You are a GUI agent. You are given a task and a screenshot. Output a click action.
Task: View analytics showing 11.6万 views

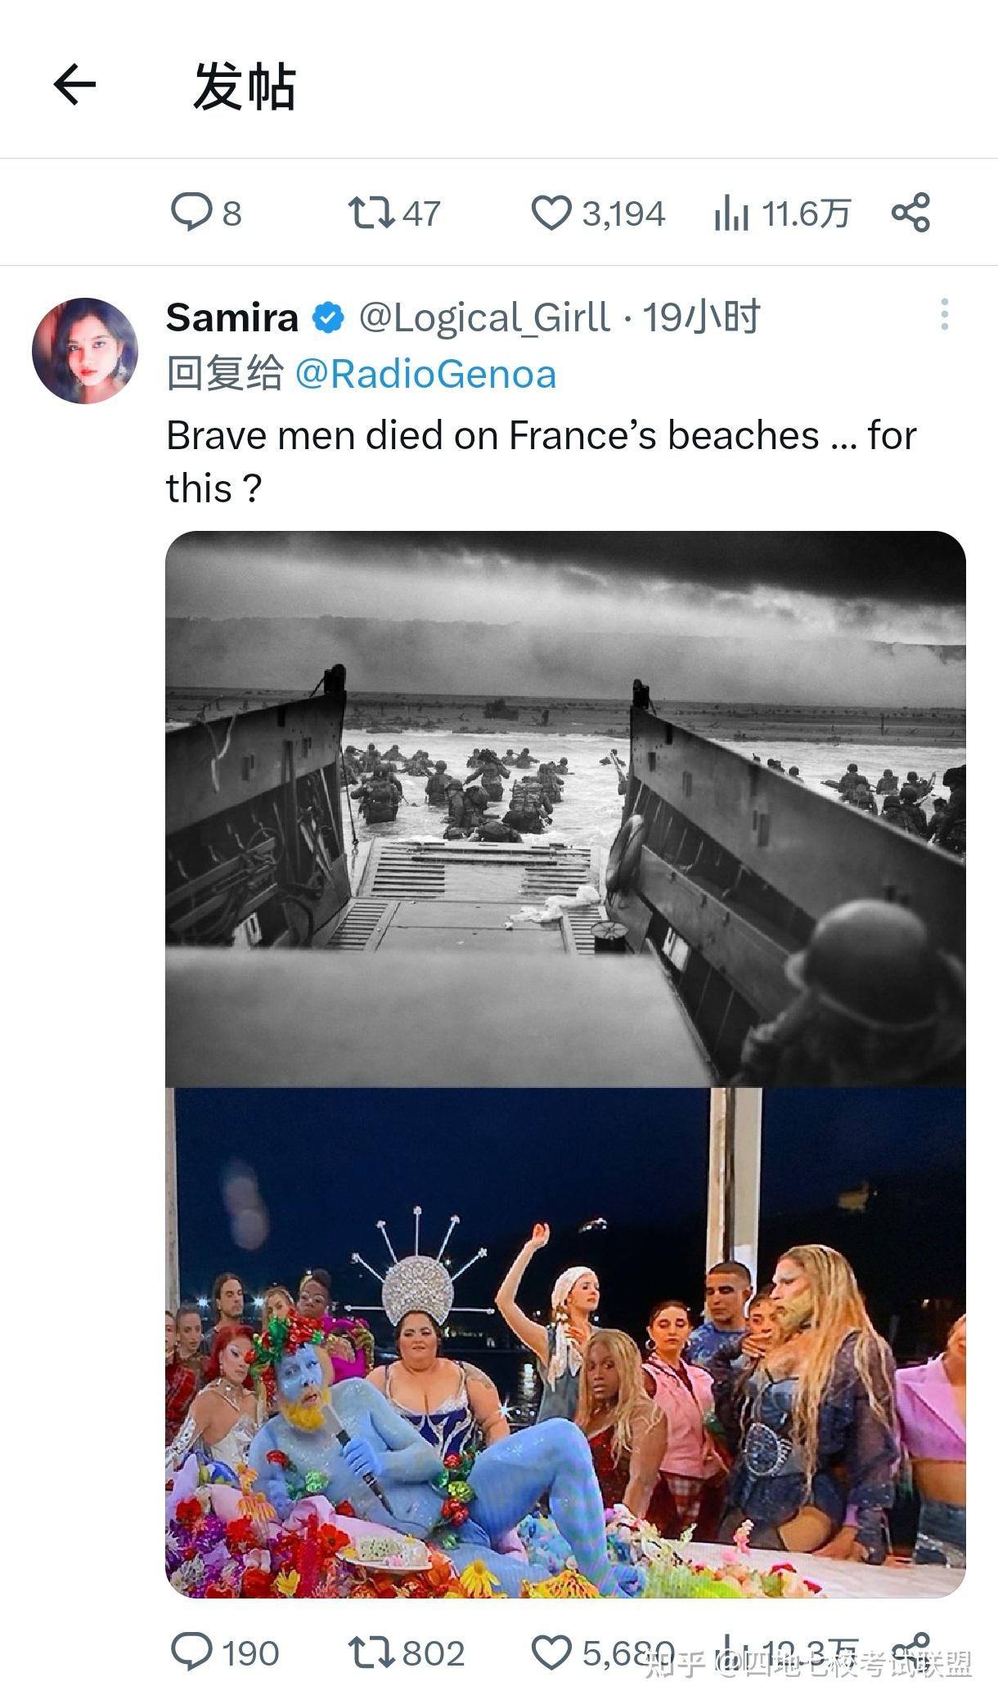coord(782,214)
